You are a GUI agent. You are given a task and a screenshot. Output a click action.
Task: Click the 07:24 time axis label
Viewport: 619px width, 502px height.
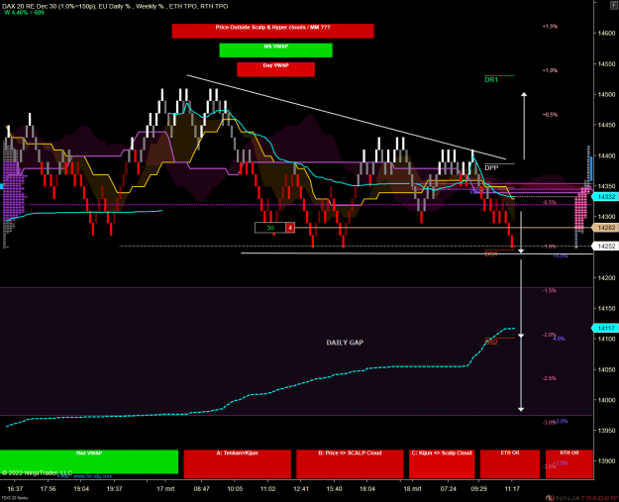coord(448,489)
